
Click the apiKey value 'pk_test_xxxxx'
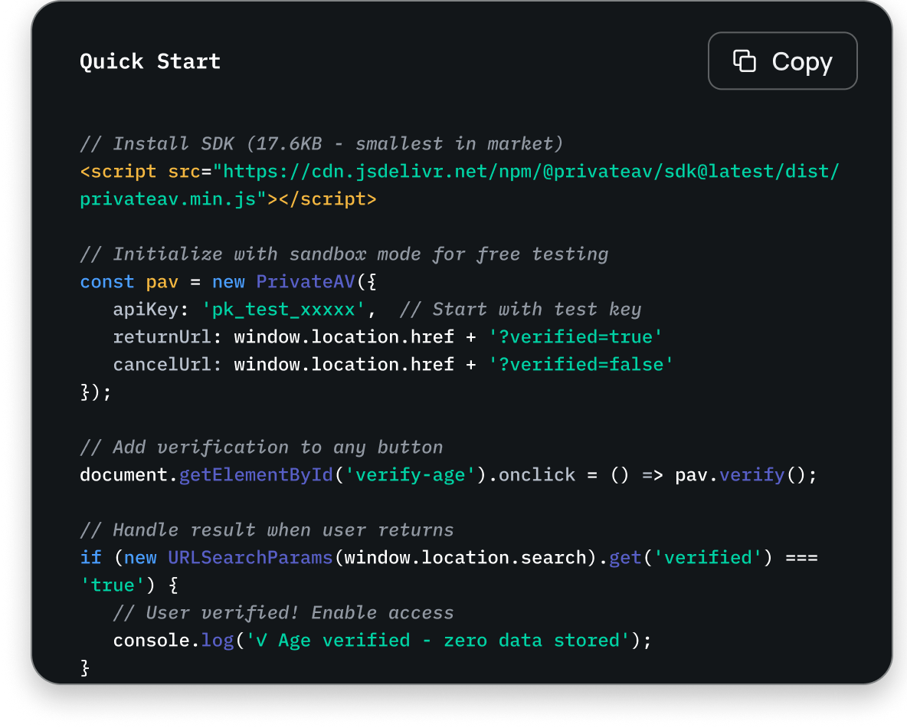[x=283, y=310]
